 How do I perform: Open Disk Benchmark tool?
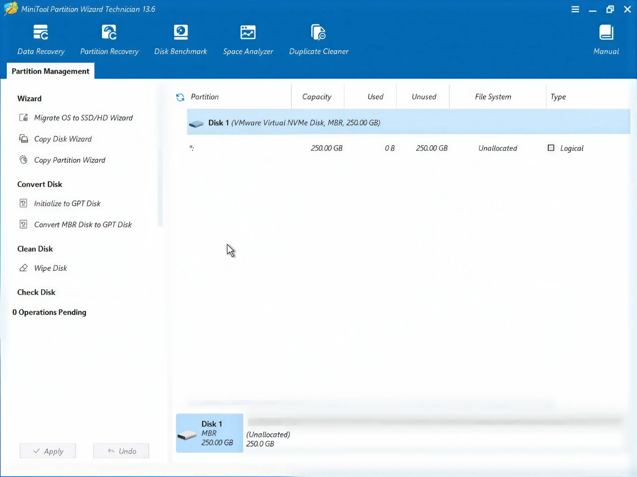click(x=180, y=40)
